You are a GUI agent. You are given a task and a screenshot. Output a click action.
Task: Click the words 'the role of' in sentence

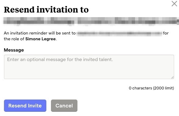tap(14, 39)
